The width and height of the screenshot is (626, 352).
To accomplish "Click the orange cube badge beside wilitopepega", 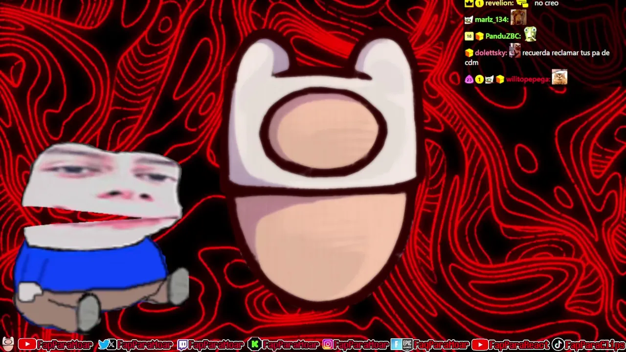I will (x=500, y=79).
